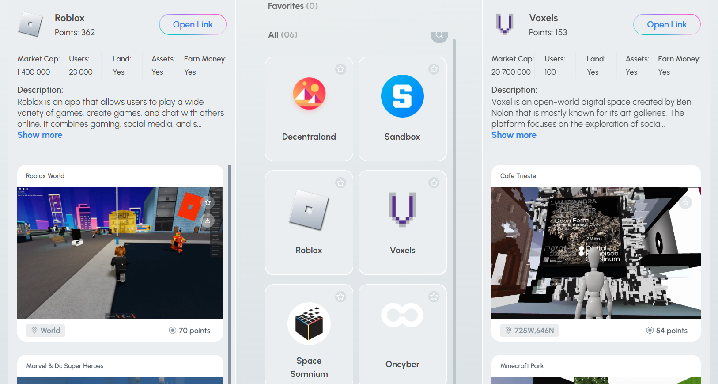Viewport: 718px width, 384px height.
Task: Select the Points: 153 text
Action: point(548,32)
